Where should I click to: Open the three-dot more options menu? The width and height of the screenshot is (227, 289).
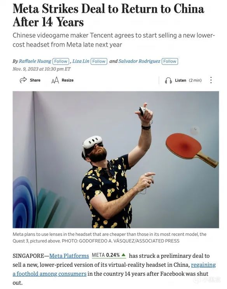point(211,80)
